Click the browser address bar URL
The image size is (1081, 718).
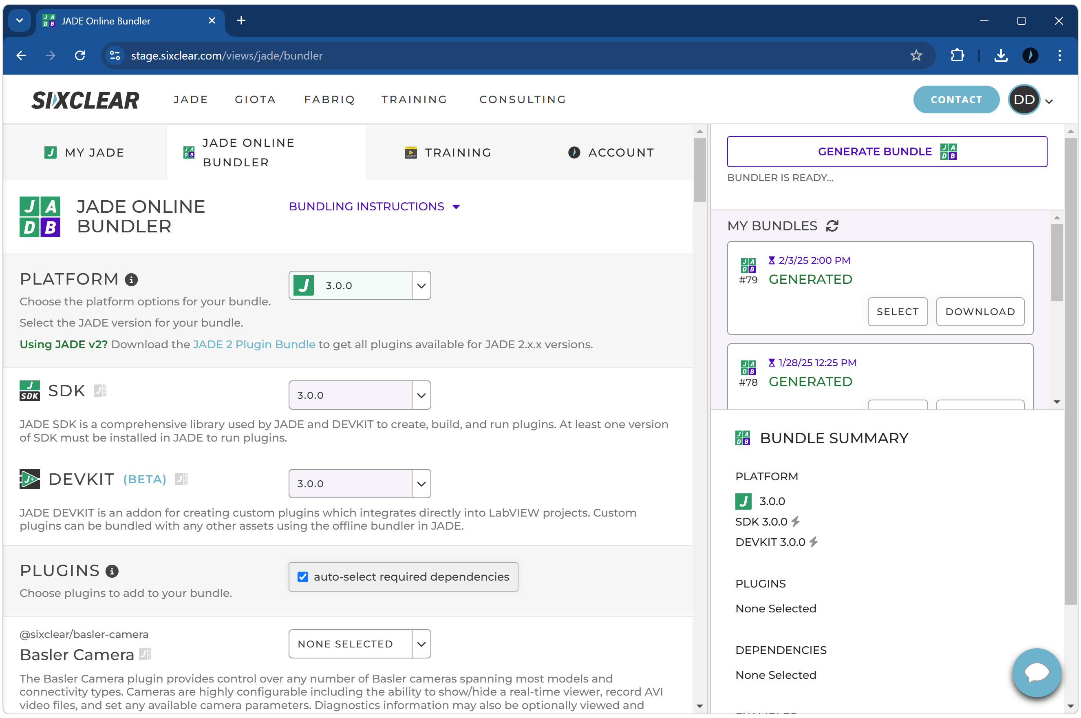tap(227, 55)
